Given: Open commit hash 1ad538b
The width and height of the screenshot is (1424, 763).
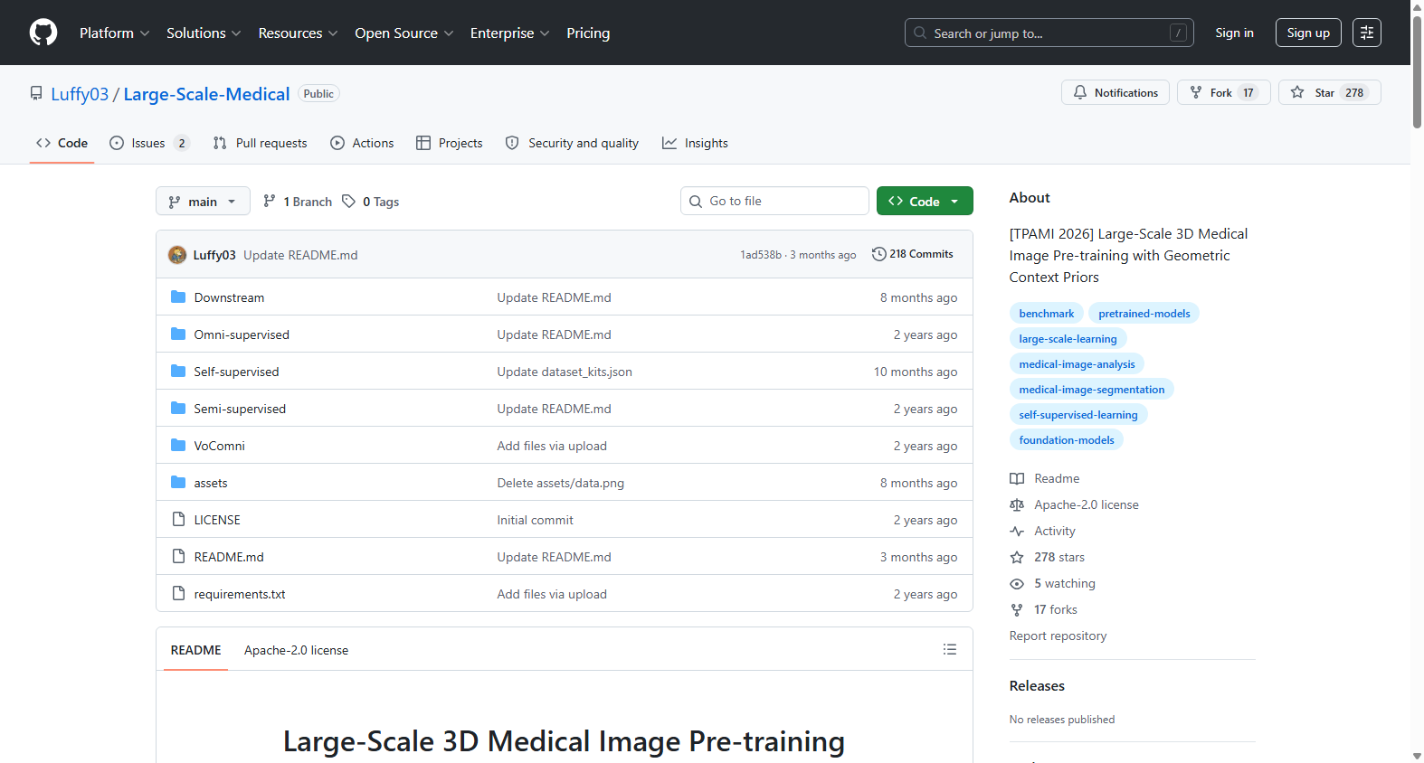Looking at the screenshot, I should coord(761,255).
